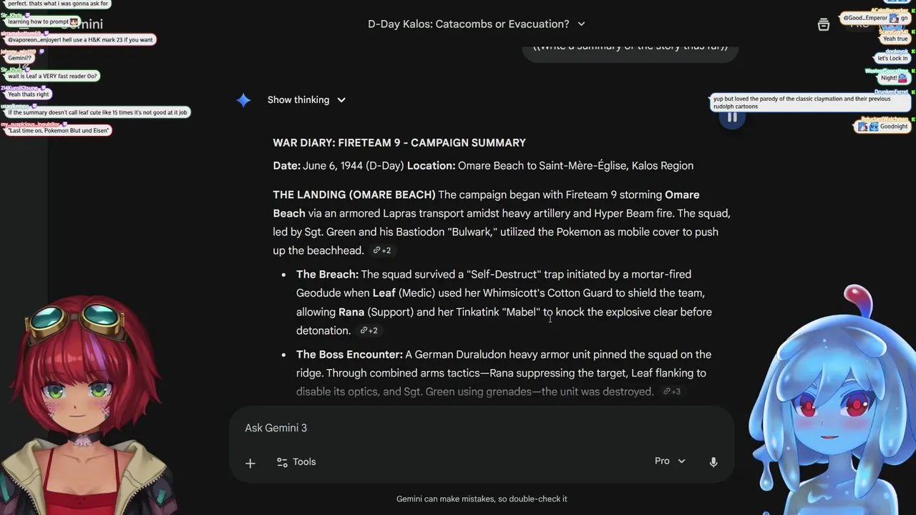Click the bold text The Breach:
The height and width of the screenshot is (515, 916).
point(327,275)
